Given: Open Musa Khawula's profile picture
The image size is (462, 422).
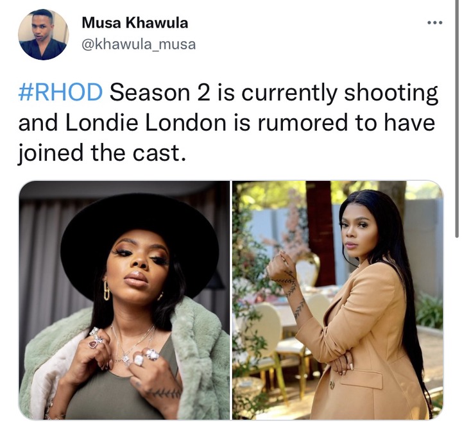Looking at the screenshot, I should tap(44, 34).
